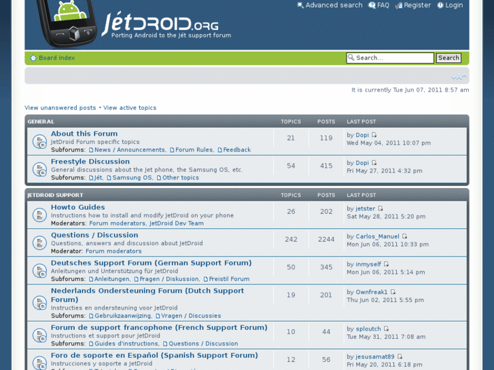The width and height of the screenshot is (494, 370).
Task: Click the Questions / Discussion forum icon
Action: pyautogui.click(x=39, y=243)
